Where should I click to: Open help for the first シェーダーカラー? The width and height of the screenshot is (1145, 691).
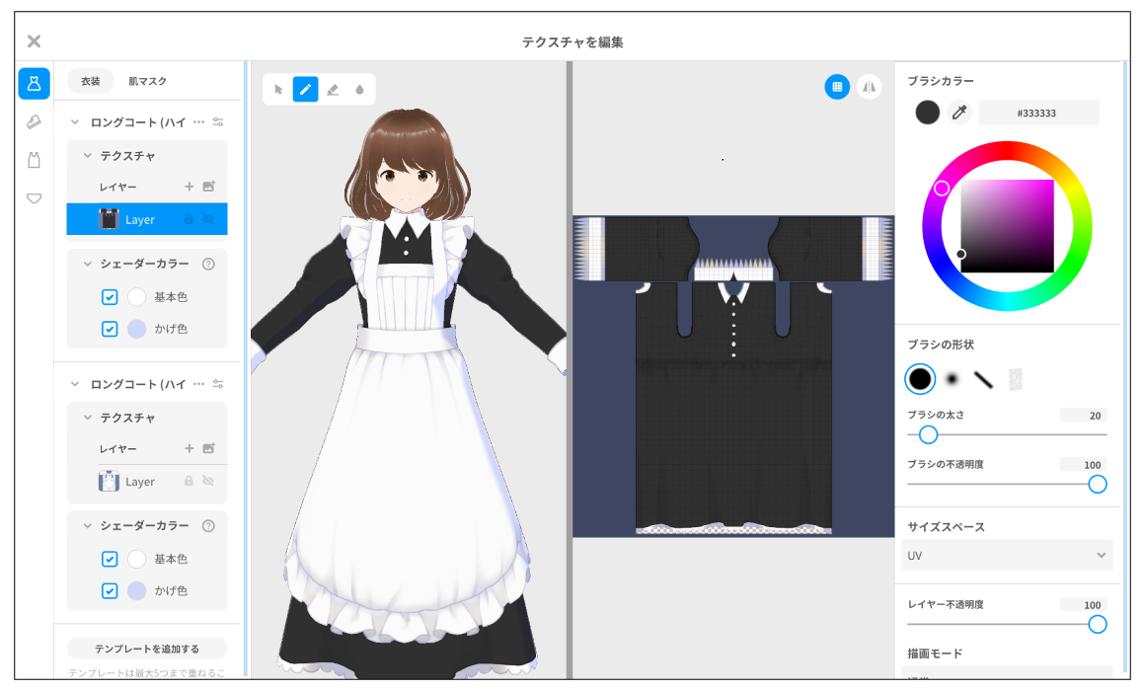(x=209, y=264)
